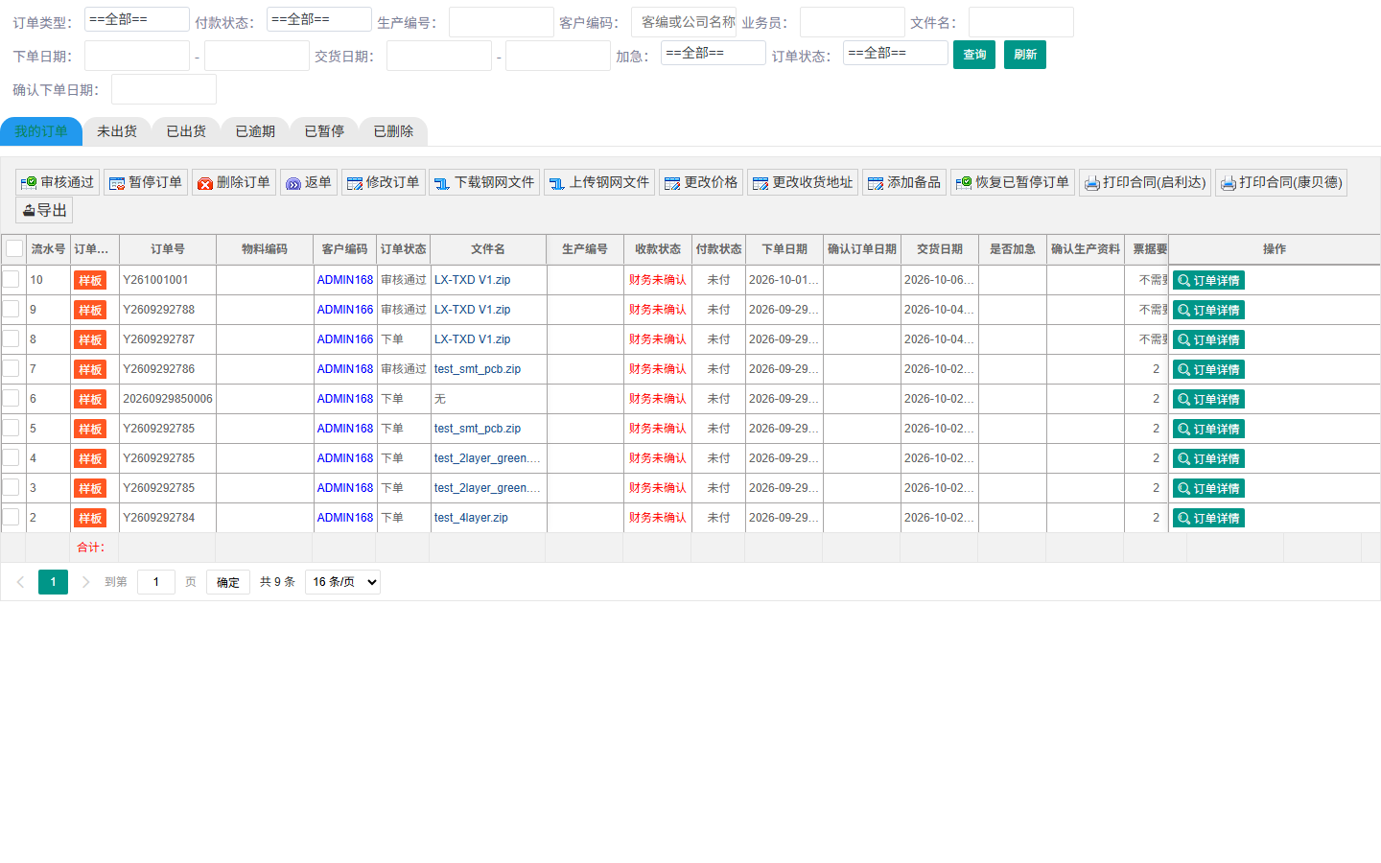Click file name test_4layer.zip
This screenshot has height=863, width=1381.
pyautogui.click(x=471, y=518)
